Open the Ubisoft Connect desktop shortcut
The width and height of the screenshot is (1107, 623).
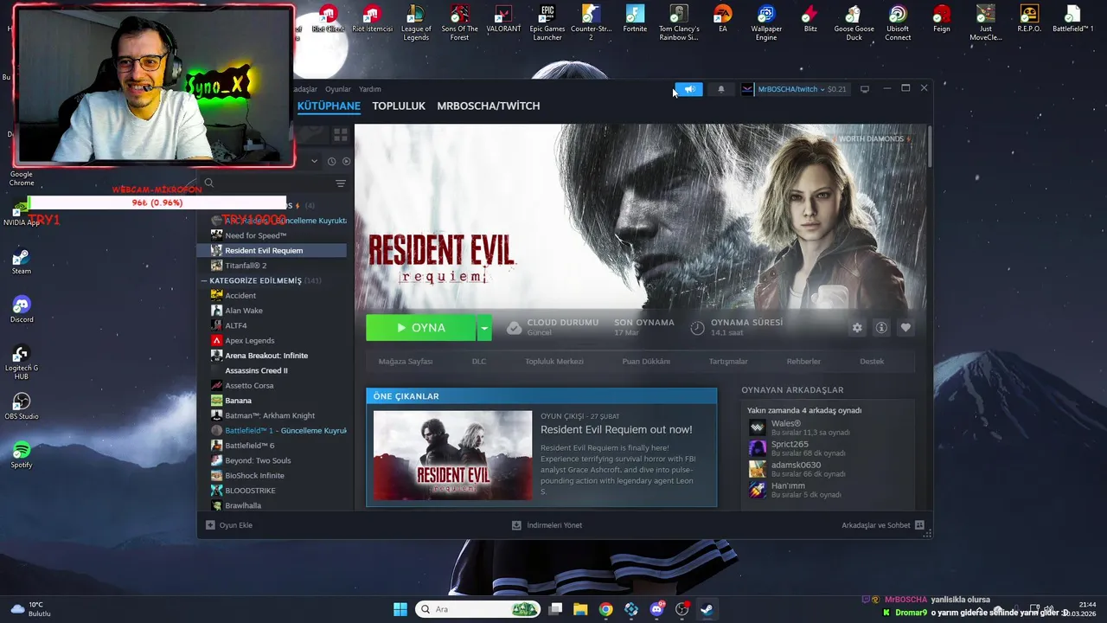pos(898,23)
